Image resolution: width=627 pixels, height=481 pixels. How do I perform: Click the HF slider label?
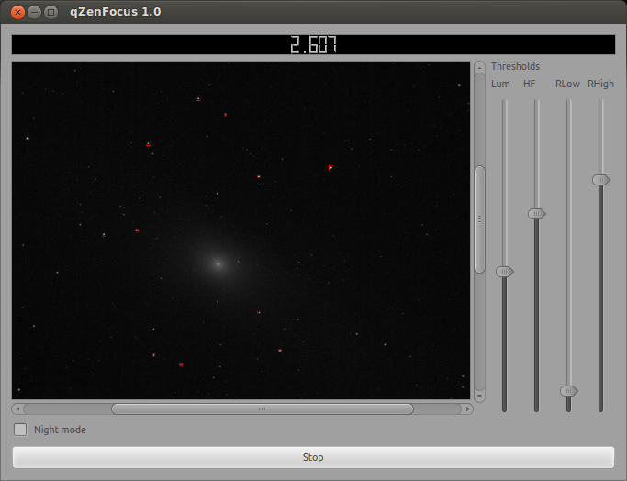(x=530, y=84)
